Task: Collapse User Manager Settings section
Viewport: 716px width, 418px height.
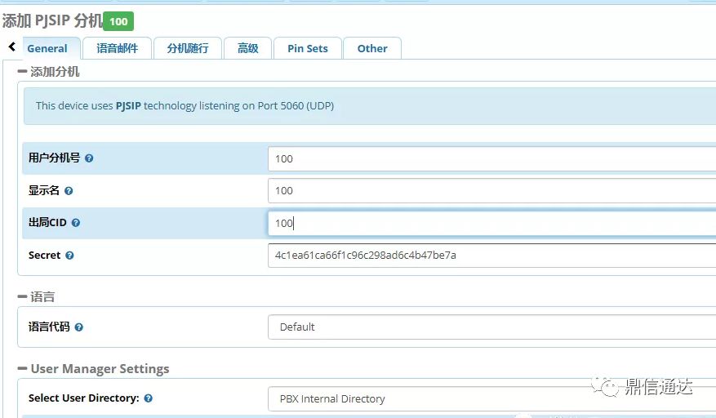Action: (22, 368)
